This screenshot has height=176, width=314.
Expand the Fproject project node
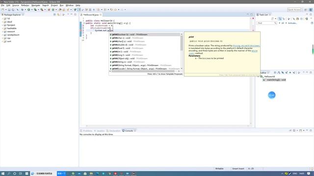(x=2, y=25)
